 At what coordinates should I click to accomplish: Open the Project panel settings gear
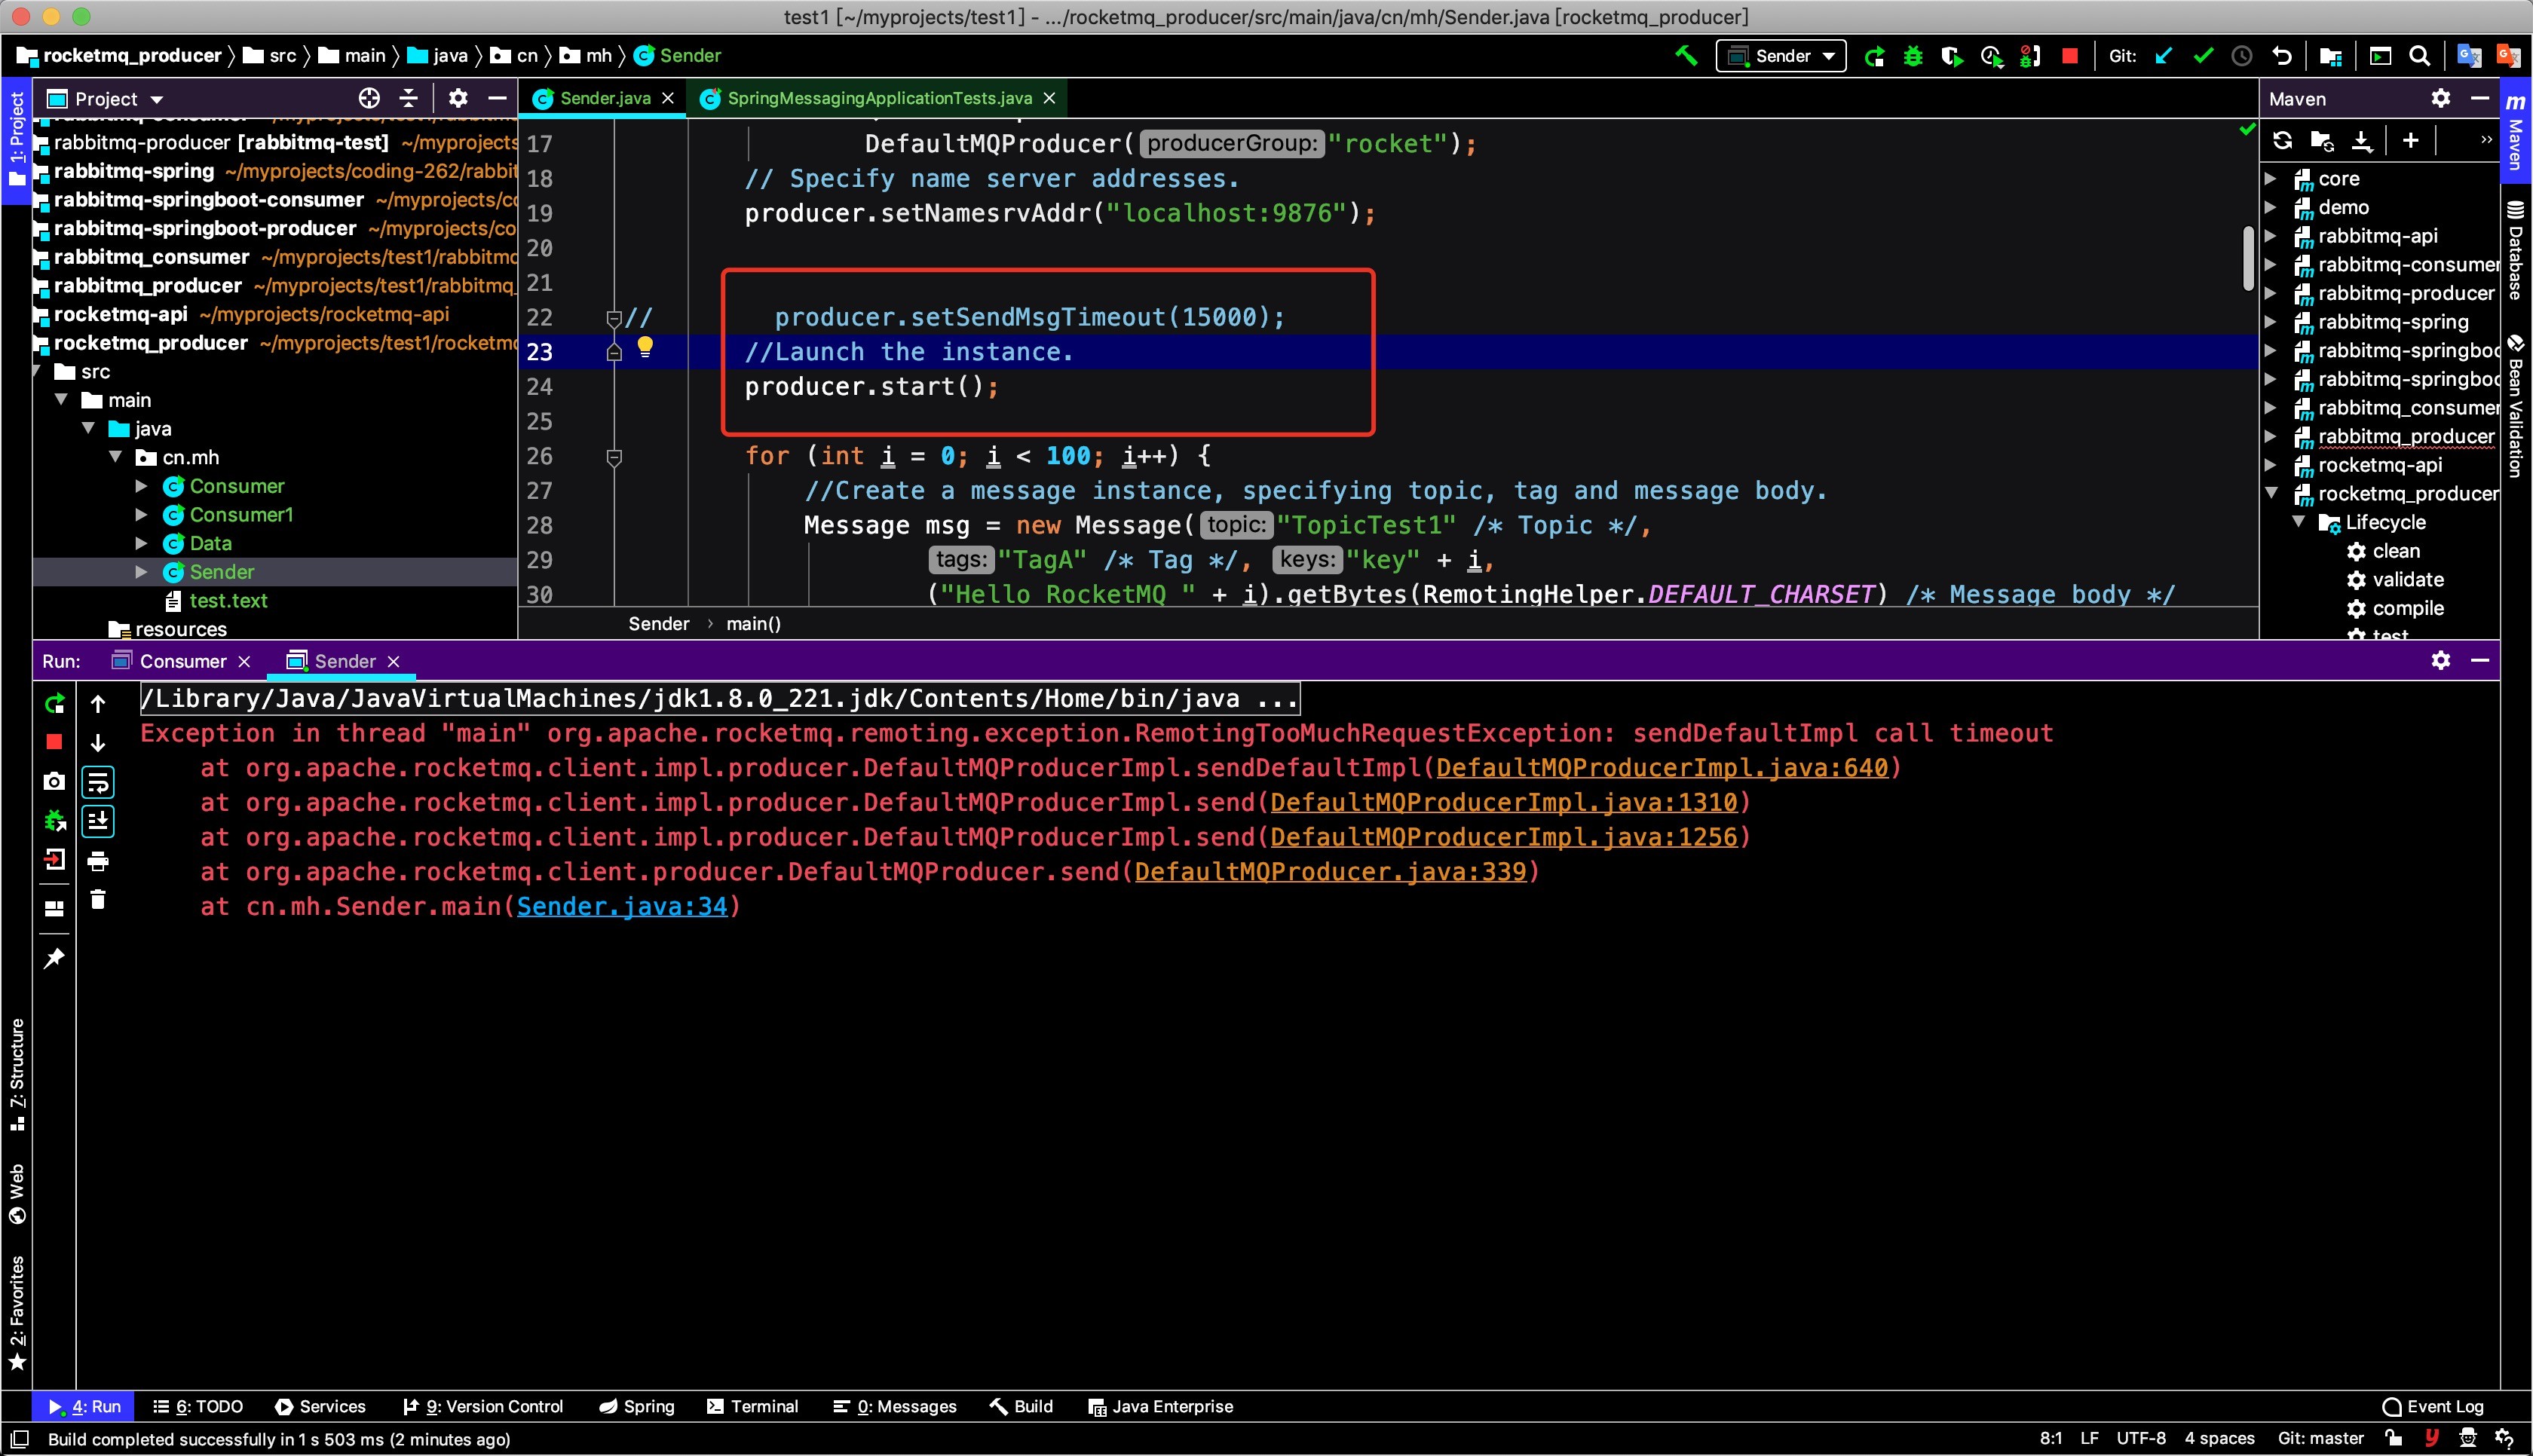[x=457, y=98]
